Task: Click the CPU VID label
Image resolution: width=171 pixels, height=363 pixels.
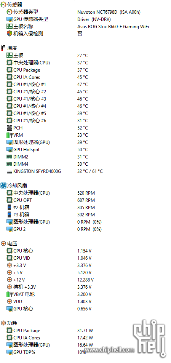Action: [x=22, y=258]
